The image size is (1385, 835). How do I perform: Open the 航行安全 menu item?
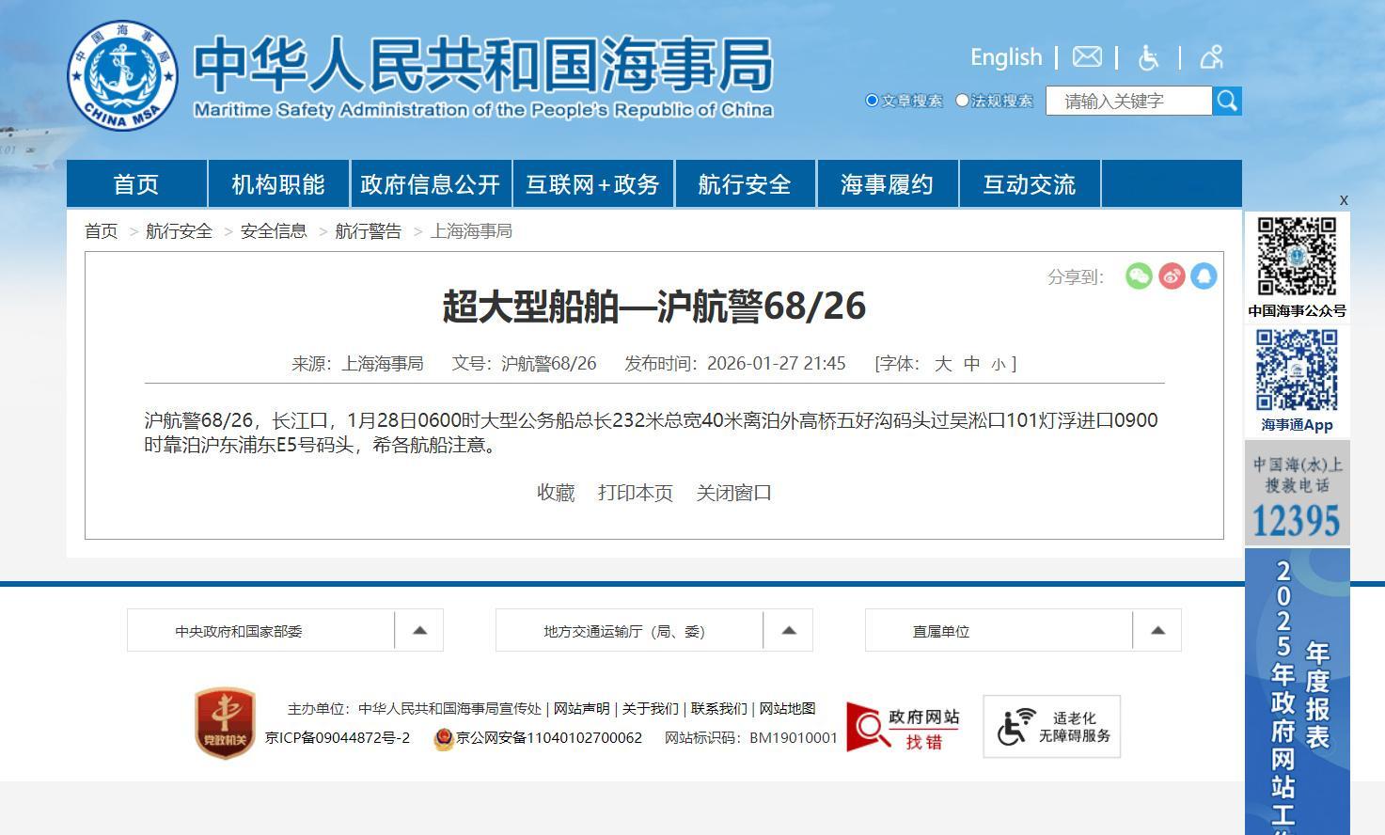click(745, 183)
